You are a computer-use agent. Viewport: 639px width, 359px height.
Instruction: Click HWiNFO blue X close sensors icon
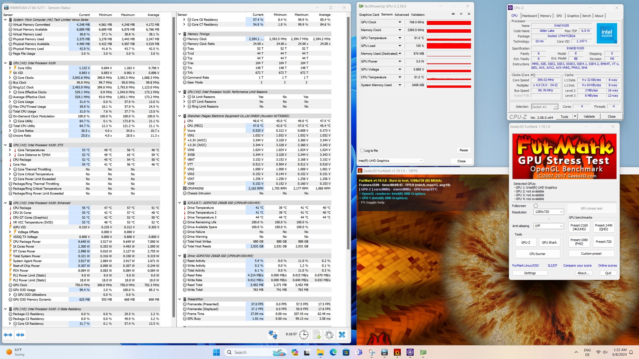(342, 335)
